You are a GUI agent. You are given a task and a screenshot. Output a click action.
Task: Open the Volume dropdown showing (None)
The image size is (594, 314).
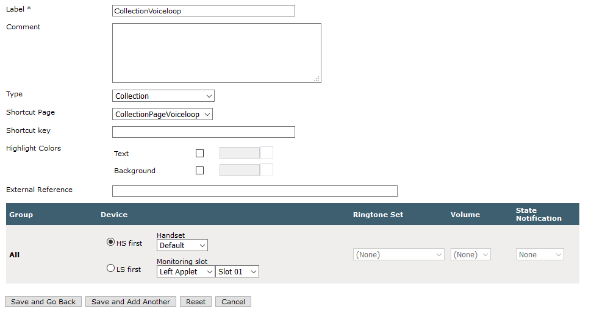point(471,254)
